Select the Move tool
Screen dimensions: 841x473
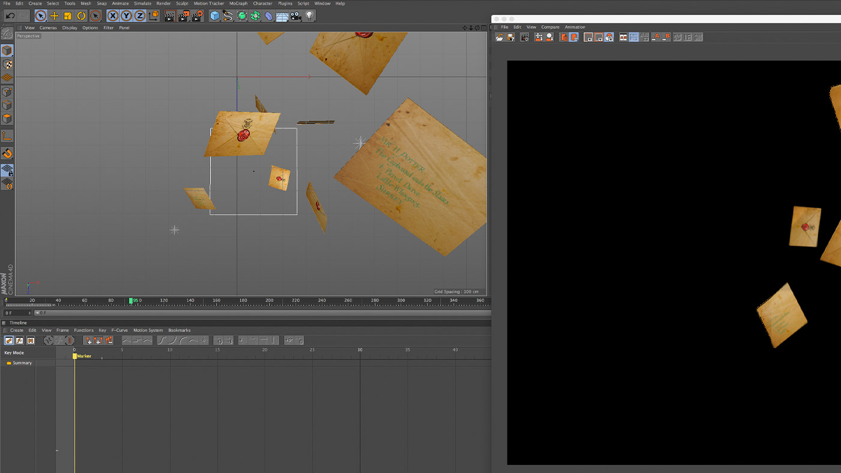pos(54,16)
